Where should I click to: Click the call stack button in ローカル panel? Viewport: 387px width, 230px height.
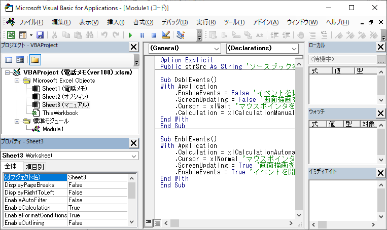[x=380, y=59]
